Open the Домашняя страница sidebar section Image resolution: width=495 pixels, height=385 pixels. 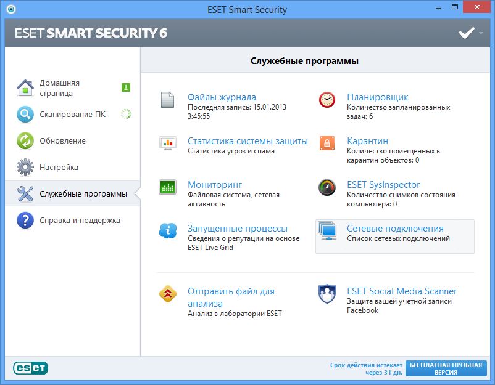click(59, 88)
